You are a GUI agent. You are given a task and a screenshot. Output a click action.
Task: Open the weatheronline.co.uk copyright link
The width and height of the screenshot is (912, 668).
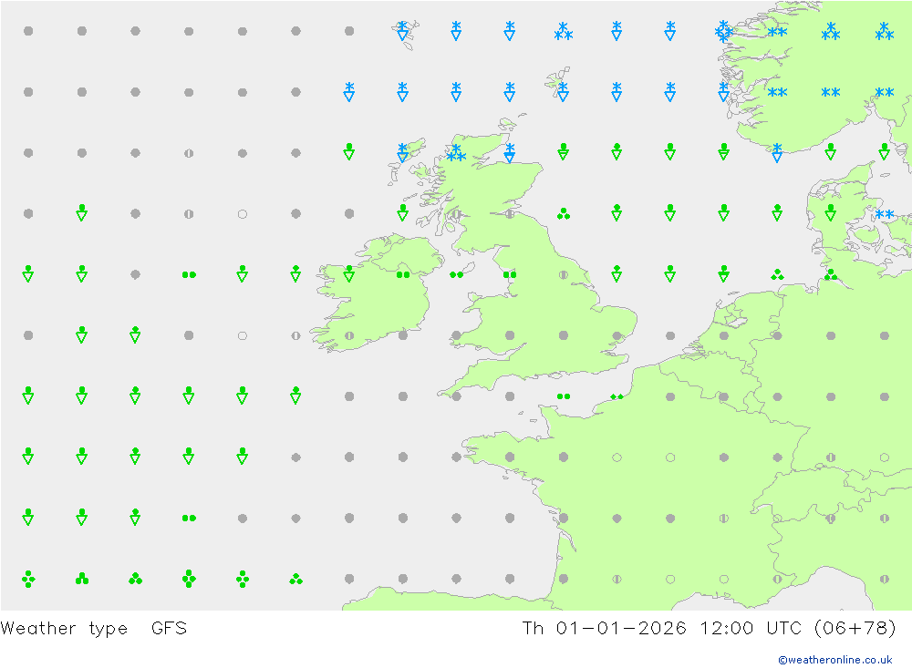834,660
